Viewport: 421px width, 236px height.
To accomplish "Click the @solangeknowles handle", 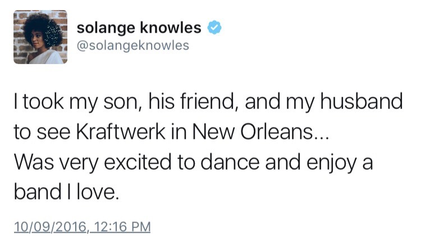I will pyautogui.click(x=133, y=46).
